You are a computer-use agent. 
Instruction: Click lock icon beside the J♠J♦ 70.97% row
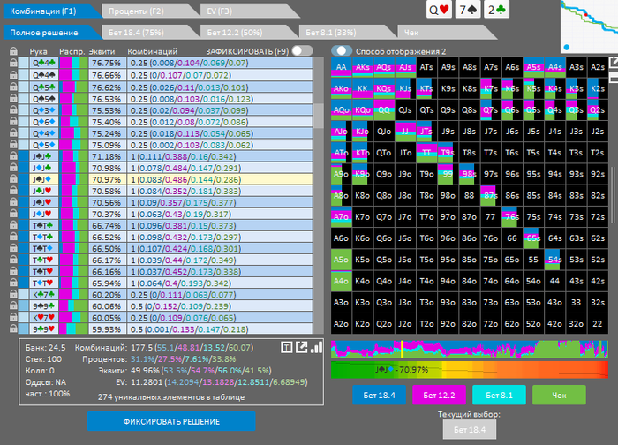[13, 178]
